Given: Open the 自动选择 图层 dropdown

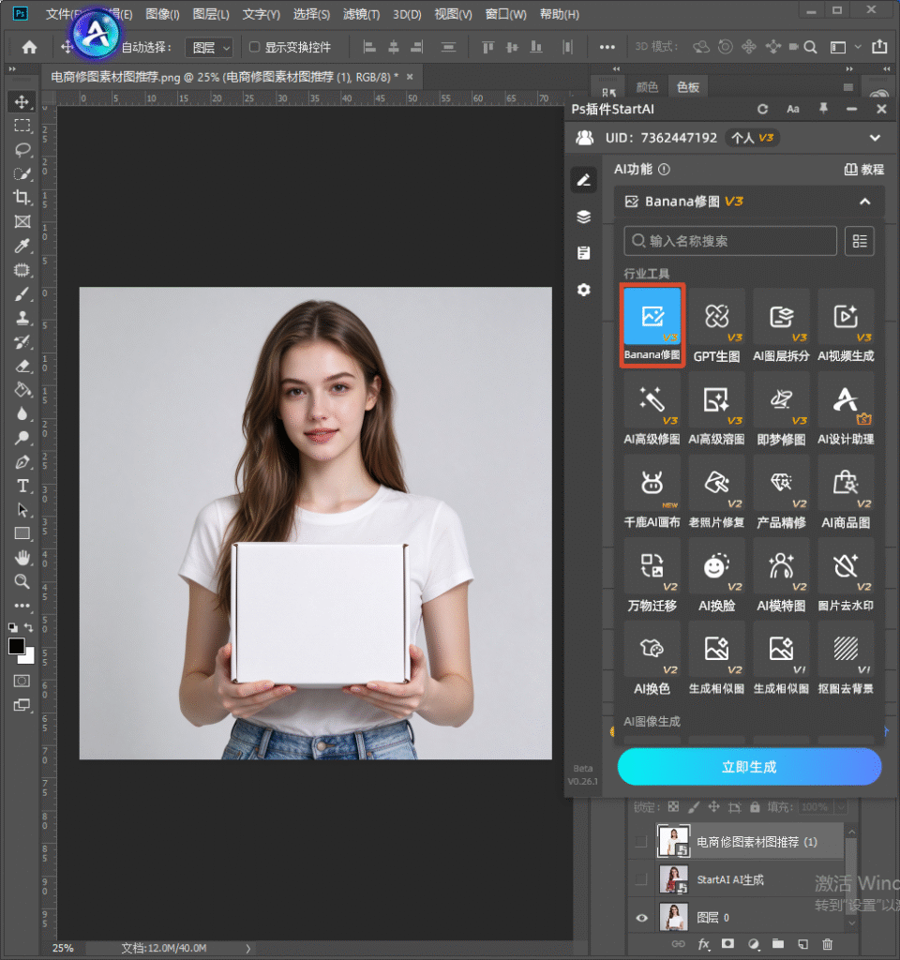Looking at the screenshot, I should 210,47.
